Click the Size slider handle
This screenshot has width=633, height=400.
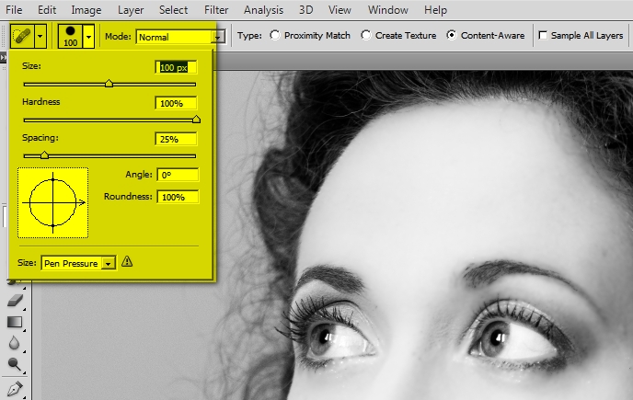click(x=109, y=84)
